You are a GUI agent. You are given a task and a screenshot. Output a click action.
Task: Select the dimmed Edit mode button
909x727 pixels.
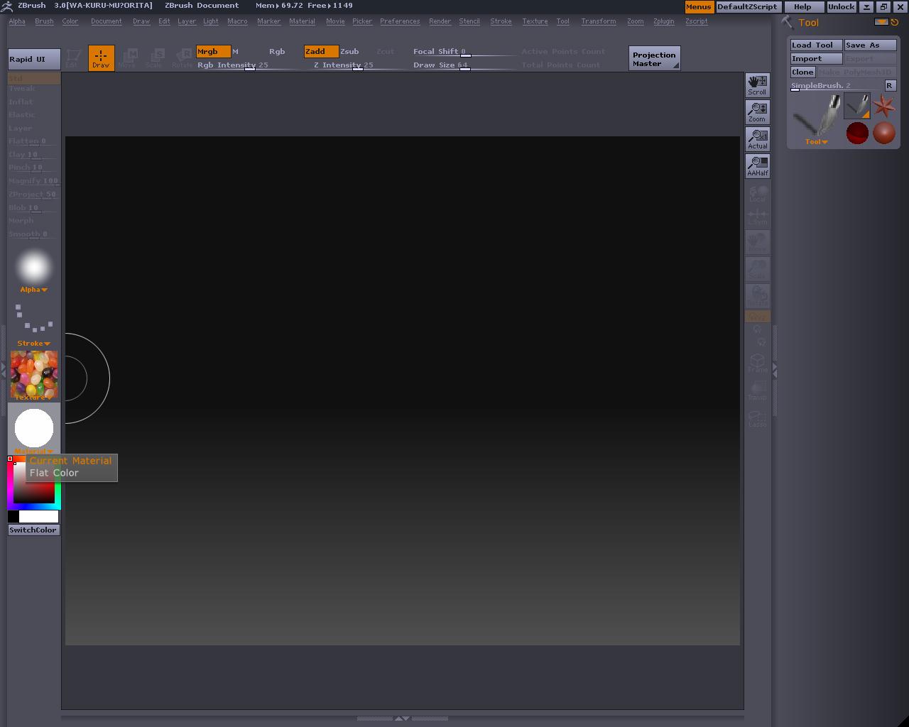pyautogui.click(x=72, y=58)
